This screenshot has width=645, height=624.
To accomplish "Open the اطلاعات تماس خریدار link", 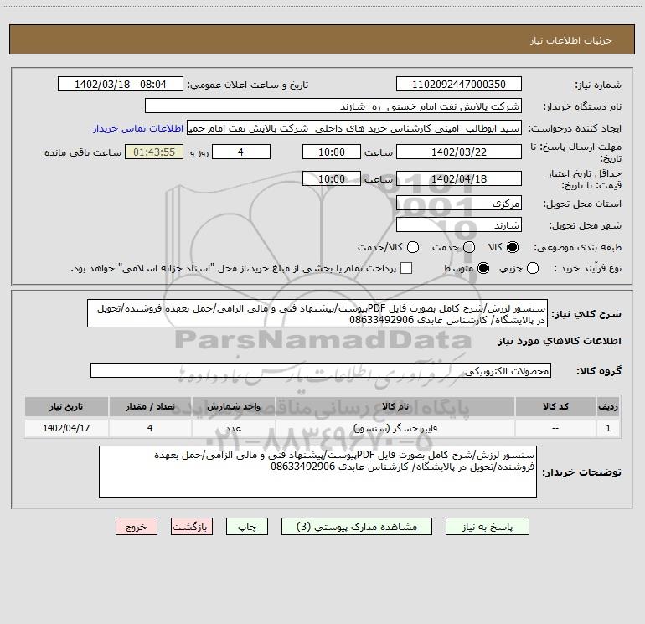I will coord(138,128).
